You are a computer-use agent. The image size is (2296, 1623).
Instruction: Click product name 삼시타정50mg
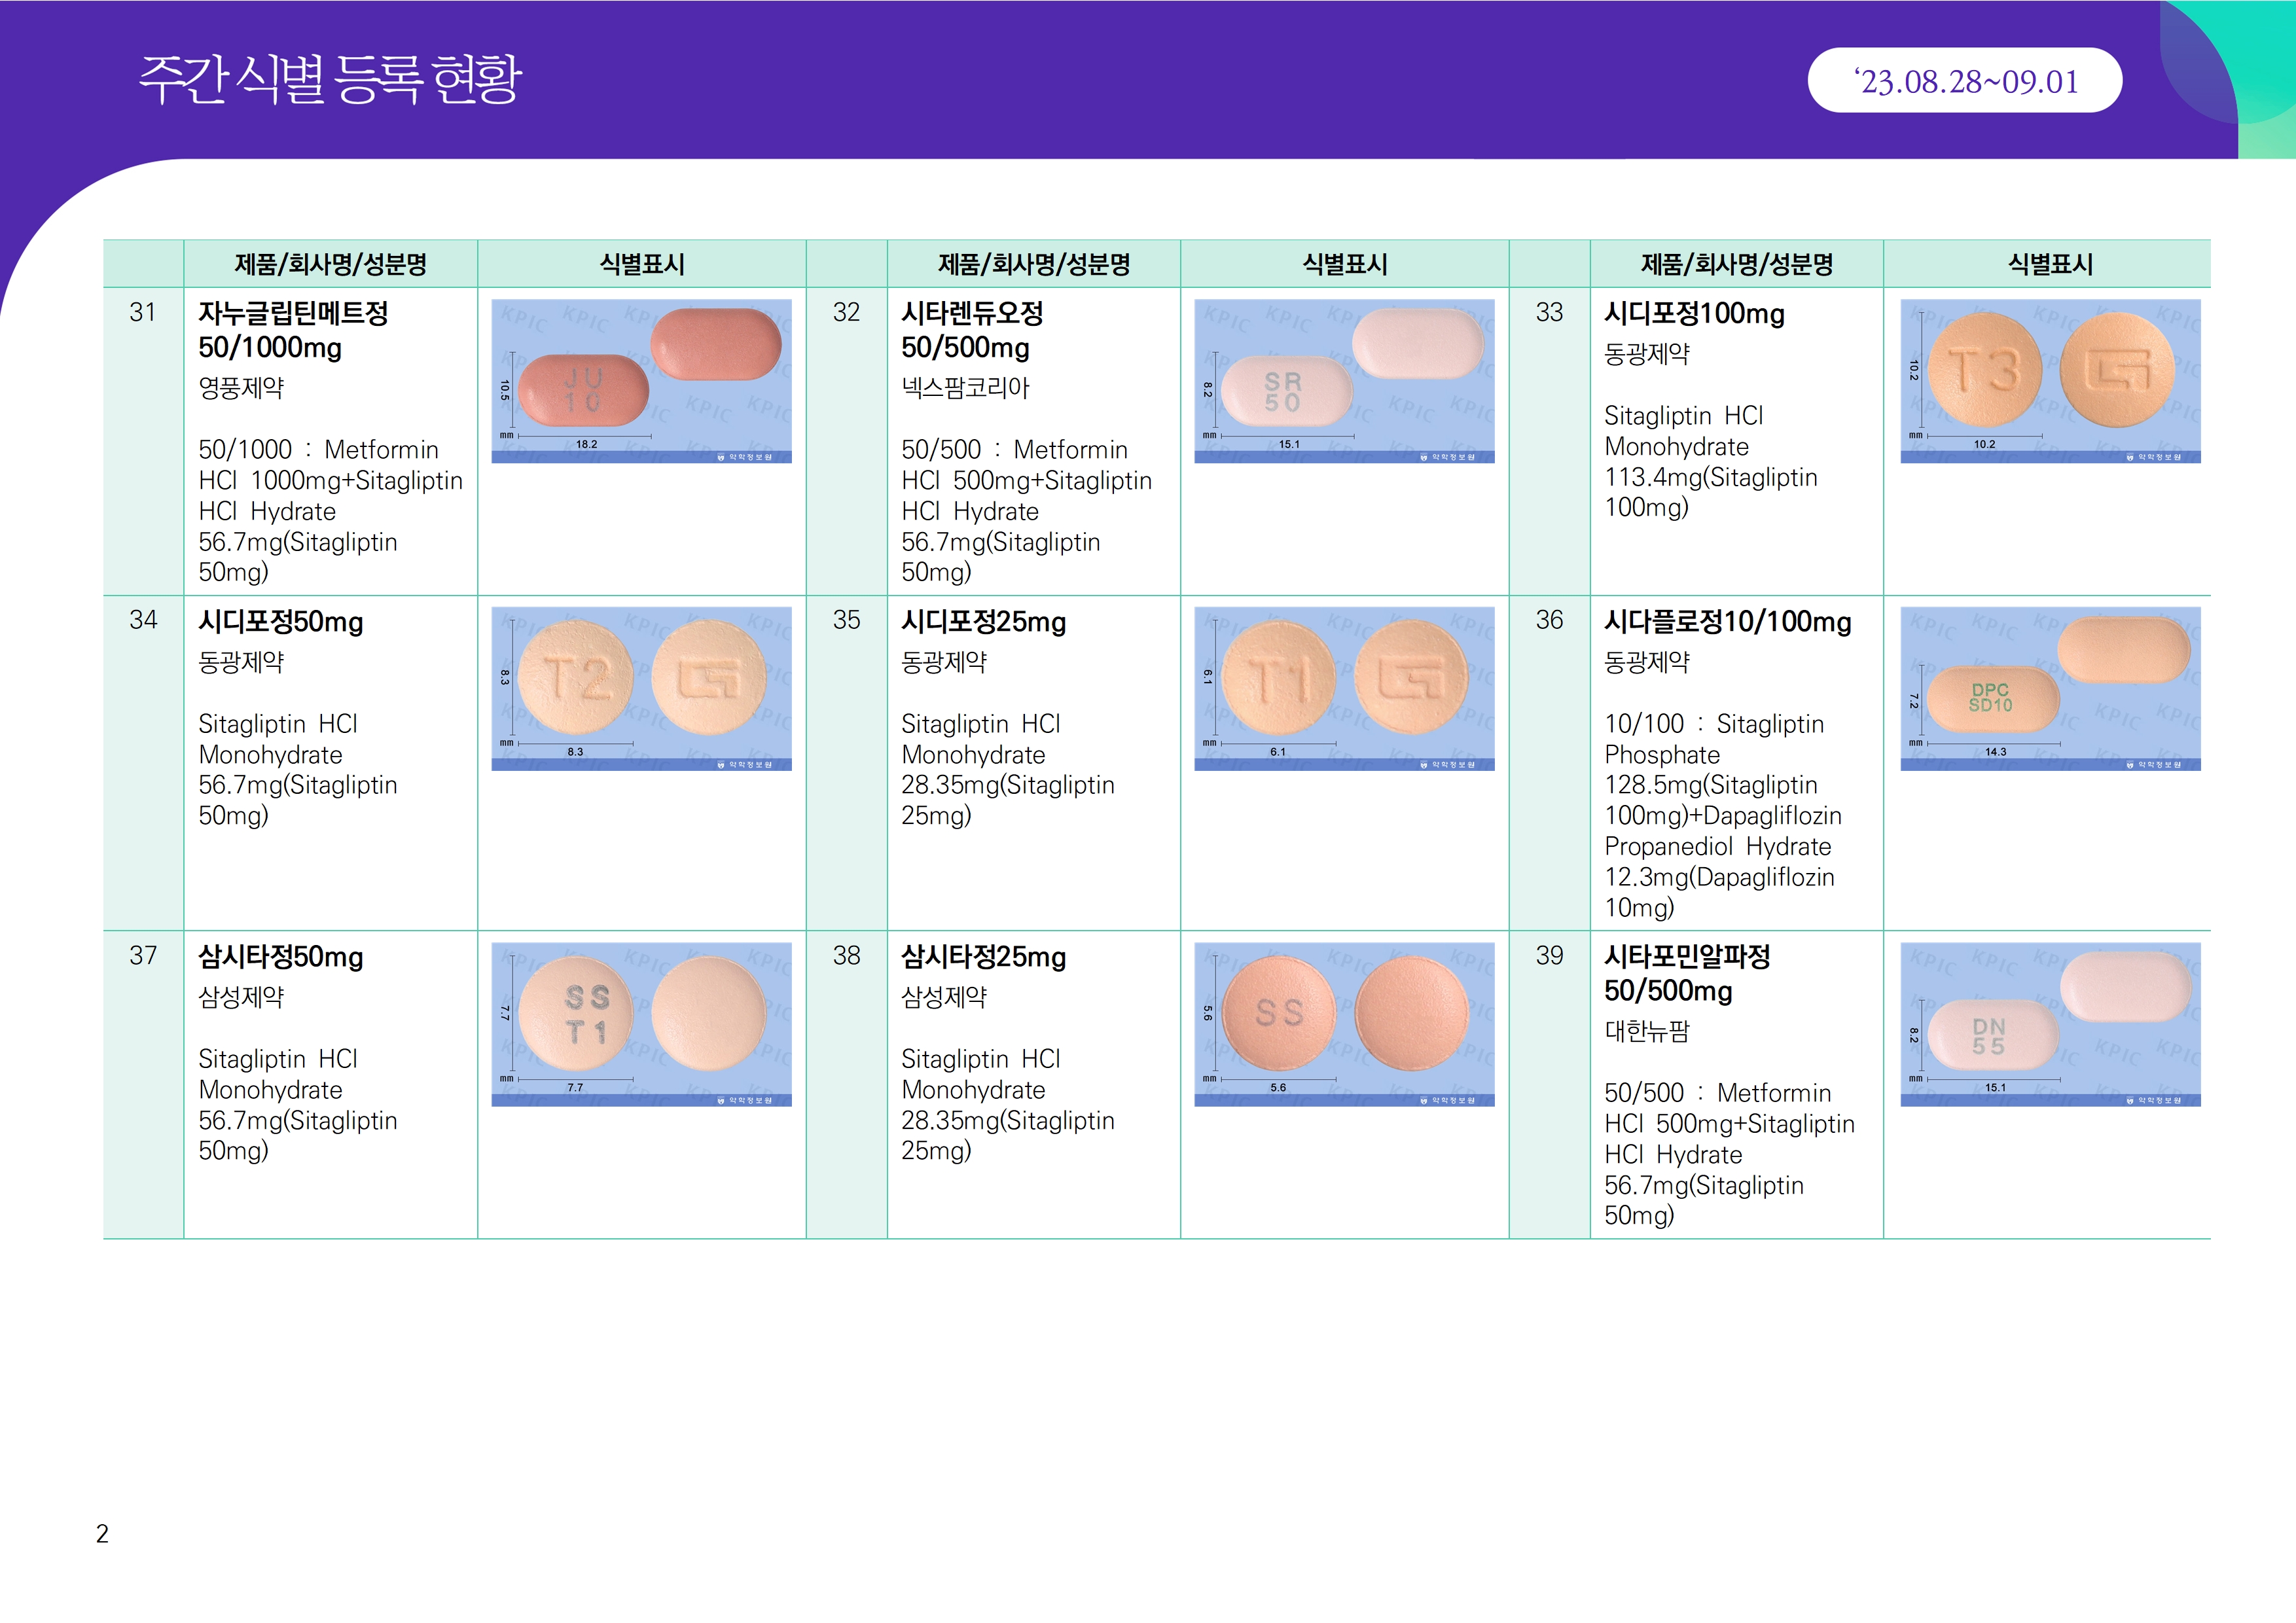pyautogui.click(x=280, y=957)
